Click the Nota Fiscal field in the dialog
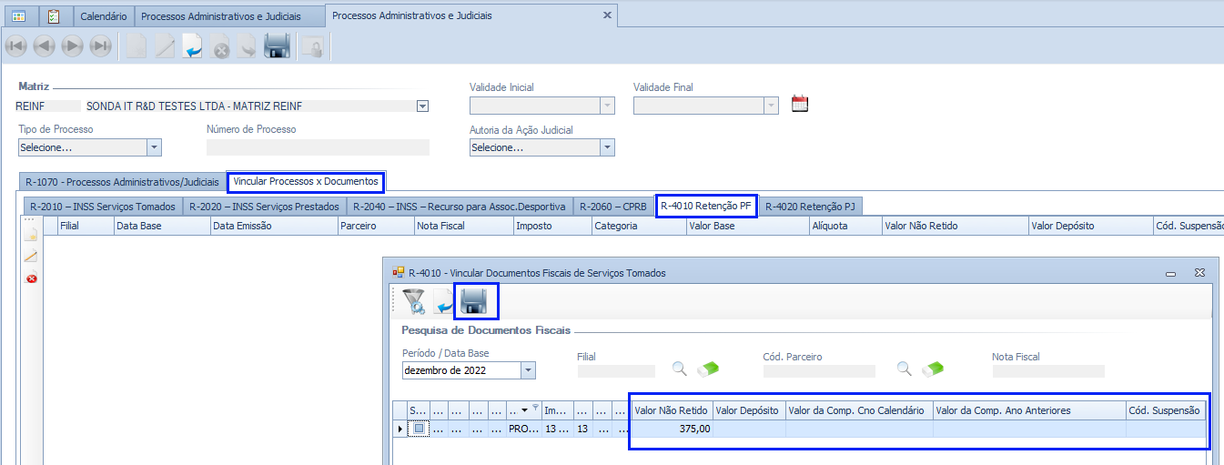This screenshot has width=1224, height=465. (x=1048, y=370)
